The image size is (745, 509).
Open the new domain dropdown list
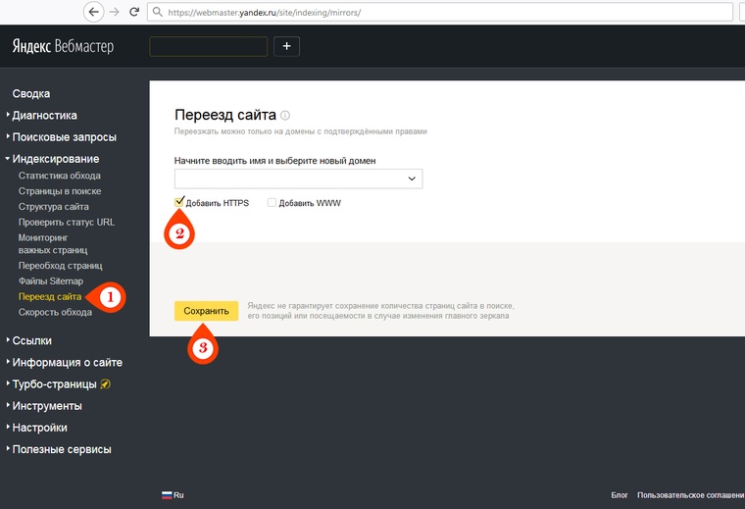(x=413, y=178)
